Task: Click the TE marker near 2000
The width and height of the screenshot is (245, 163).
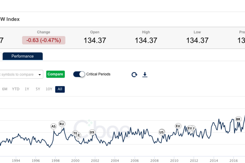Action: pos(75,133)
